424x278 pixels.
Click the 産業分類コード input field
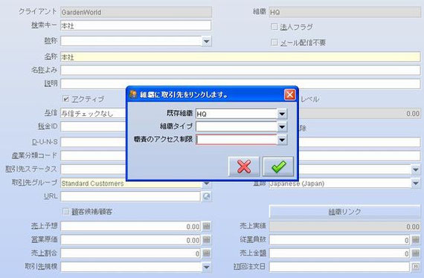tap(93, 155)
